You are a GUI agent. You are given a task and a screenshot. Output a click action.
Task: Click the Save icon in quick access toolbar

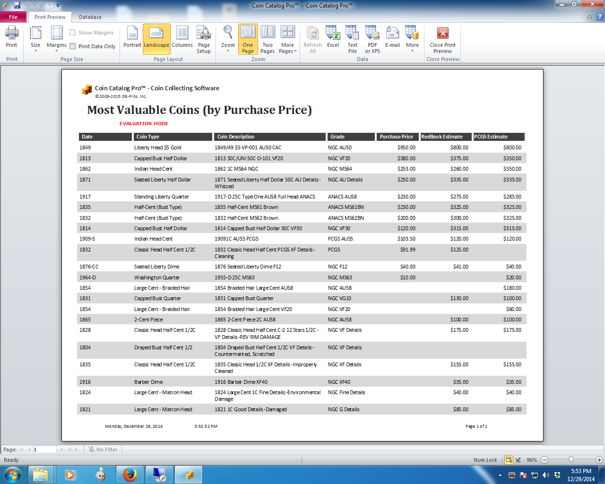[x=17, y=6]
